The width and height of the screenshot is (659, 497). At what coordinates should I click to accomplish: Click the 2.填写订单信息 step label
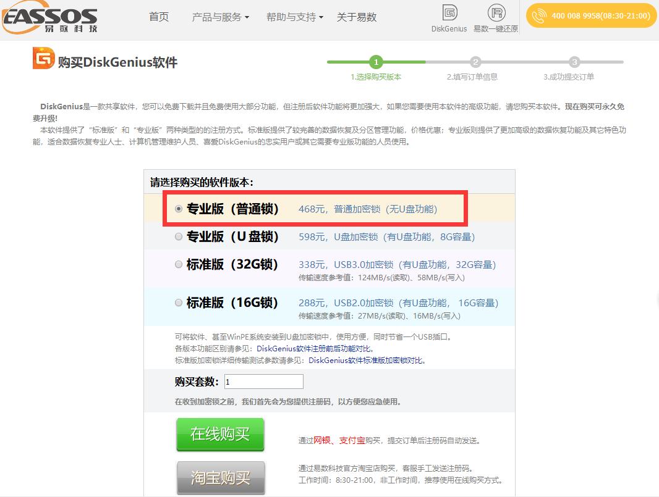(472, 77)
